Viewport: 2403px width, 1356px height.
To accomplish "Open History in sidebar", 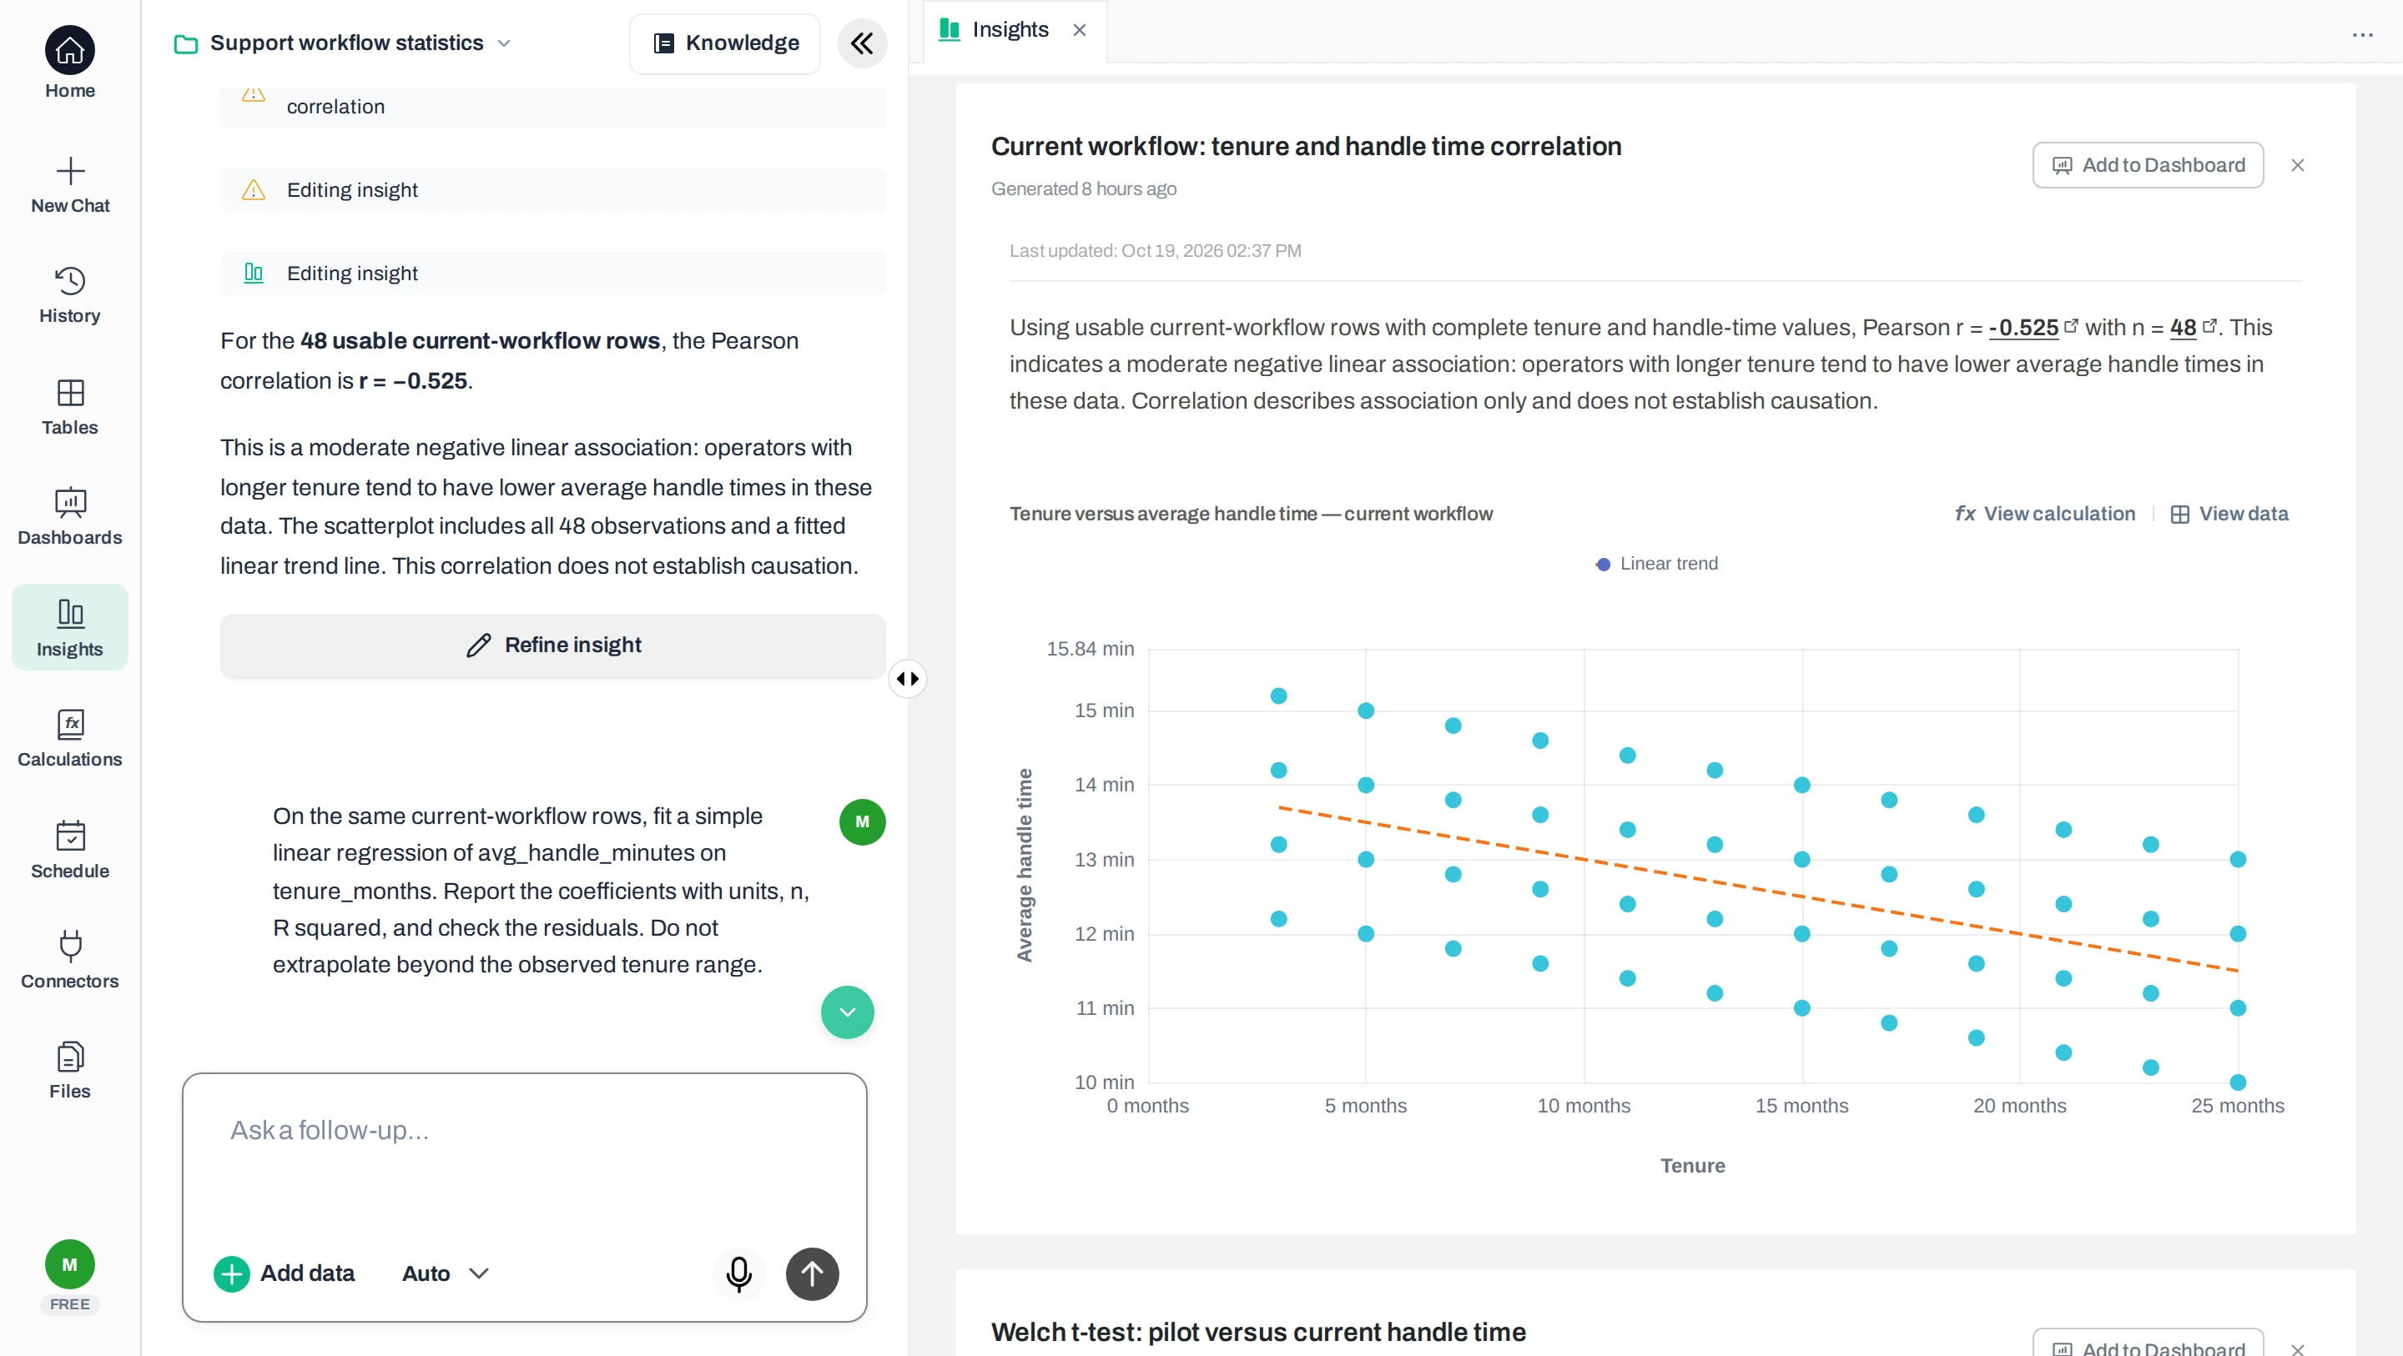I will coord(70,294).
